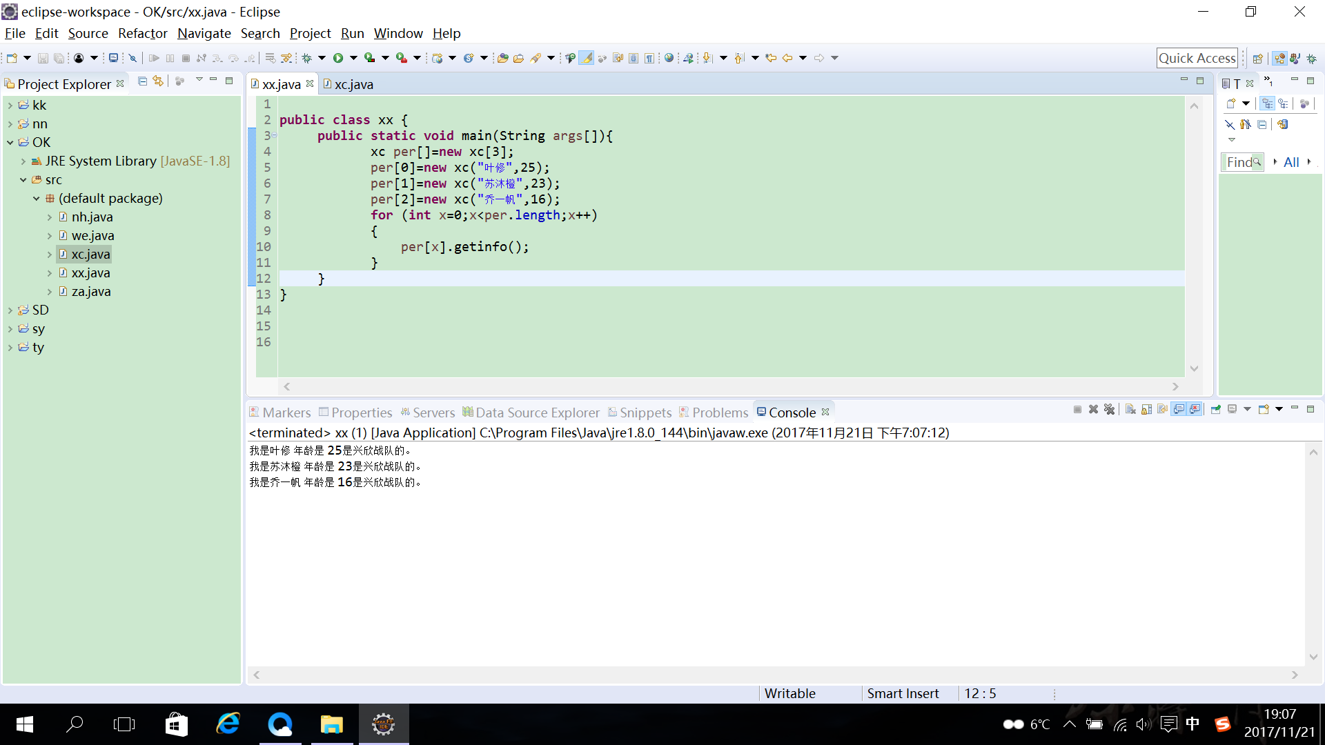Click the New file toolbar icon
Screen dimensions: 1325x745
click(12, 58)
